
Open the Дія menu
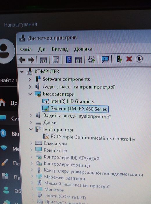tap(42, 49)
